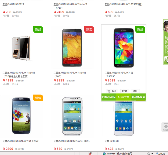Click the privacy report eye icon in status bar
Image resolution: width=168 pixels, height=155 pixels.
coord(90,154)
